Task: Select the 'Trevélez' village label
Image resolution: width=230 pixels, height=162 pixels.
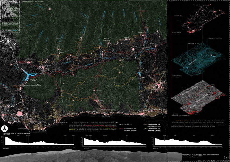Action: 77,38
